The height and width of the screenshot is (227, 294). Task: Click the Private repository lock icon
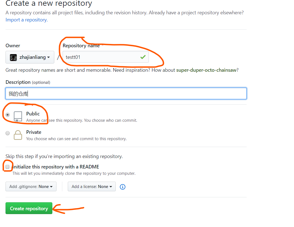[18, 135]
